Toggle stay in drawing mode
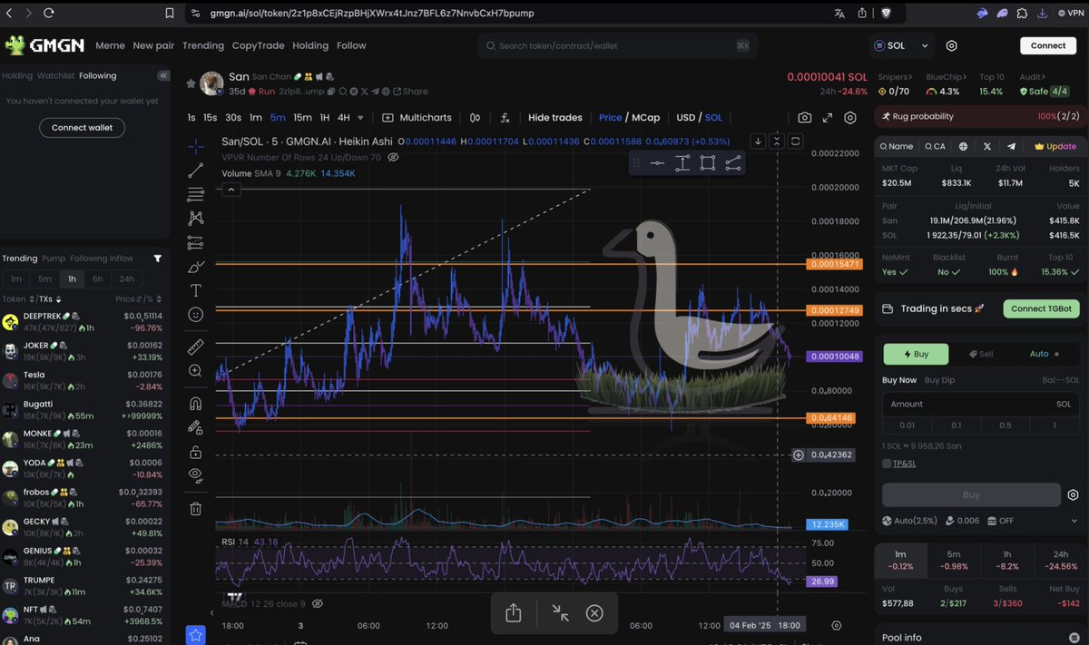 point(195,427)
